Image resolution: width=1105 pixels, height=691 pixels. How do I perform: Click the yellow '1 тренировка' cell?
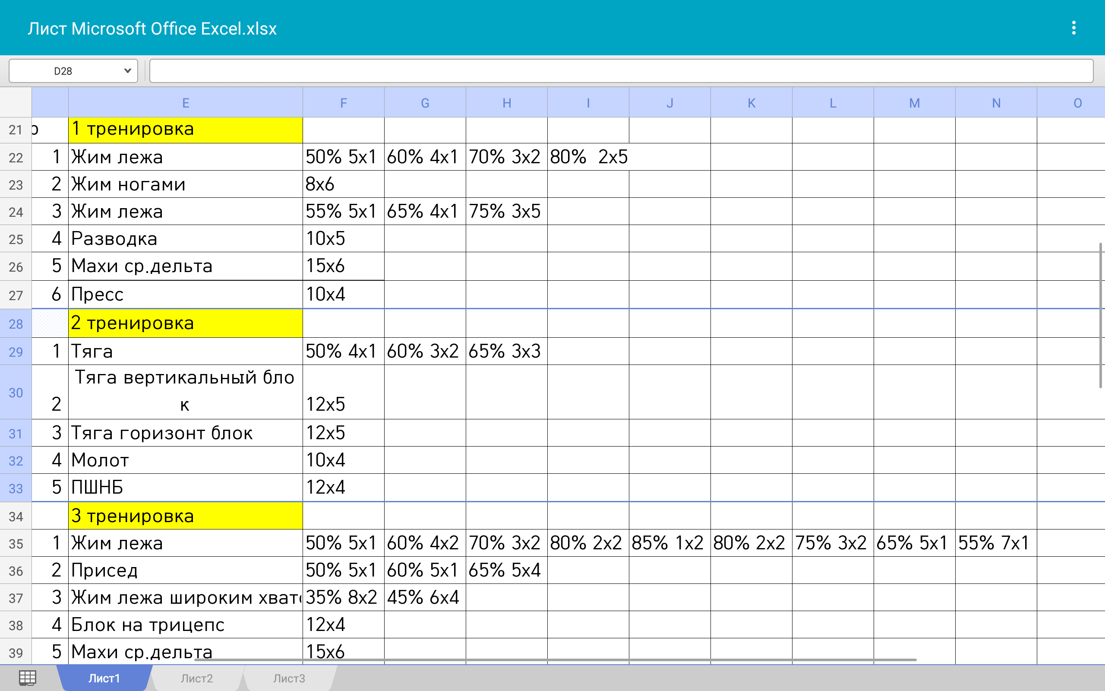tap(185, 130)
